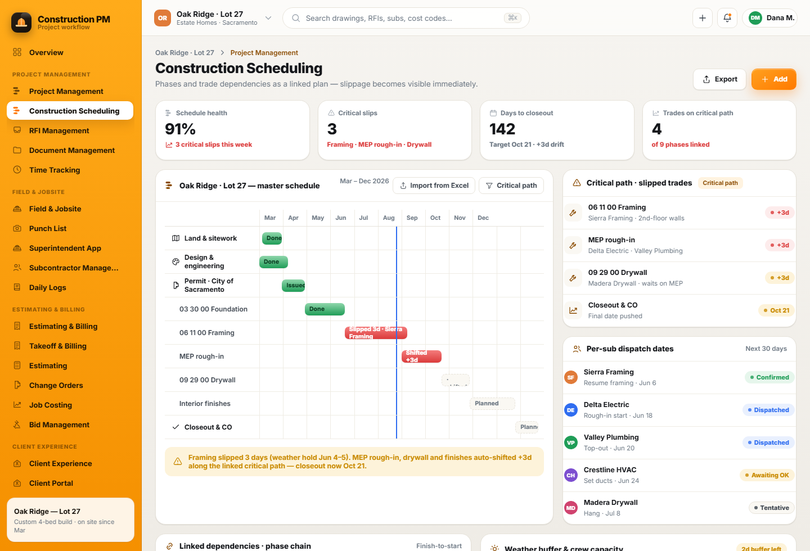This screenshot has width=810, height=551.
Task: Click the link icon beside Linked dependencies
Action: pos(169,546)
